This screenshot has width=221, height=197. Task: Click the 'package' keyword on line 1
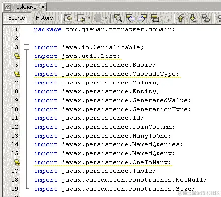tap(48, 30)
